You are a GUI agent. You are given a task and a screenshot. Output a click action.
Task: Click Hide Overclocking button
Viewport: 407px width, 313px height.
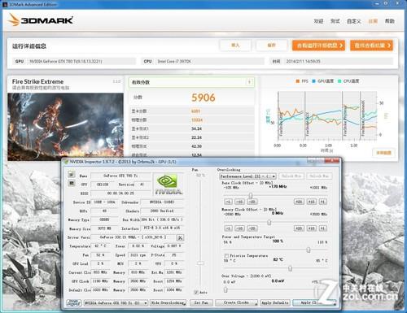(168, 302)
